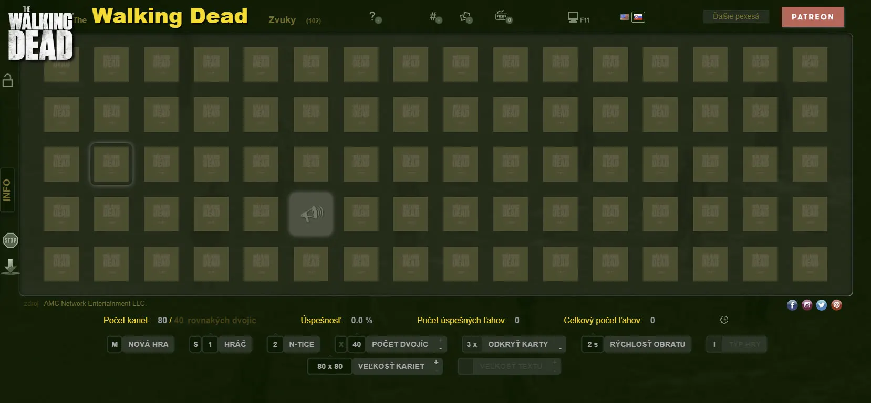Click the overlapping cards icon in header
The height and width of the screenshot is (403, 871).
(466, 17)
